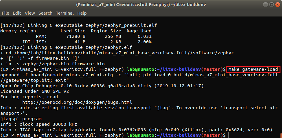
Task: Open the Terminal menu
Action: pyautogui.click(x=65, y=13)
